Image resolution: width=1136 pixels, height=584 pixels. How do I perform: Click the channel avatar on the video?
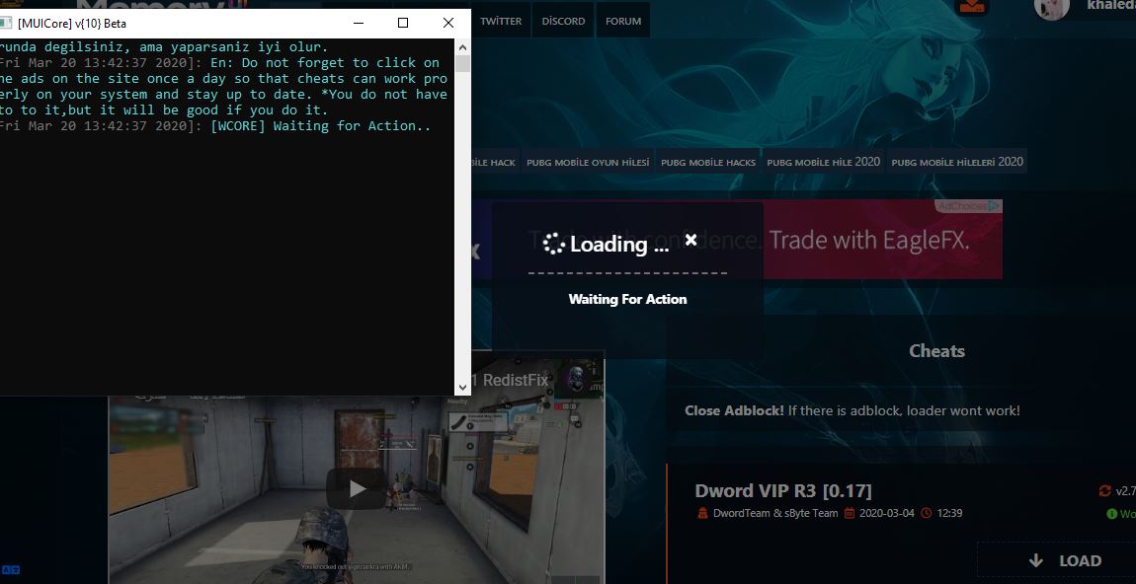click(575, 377)
